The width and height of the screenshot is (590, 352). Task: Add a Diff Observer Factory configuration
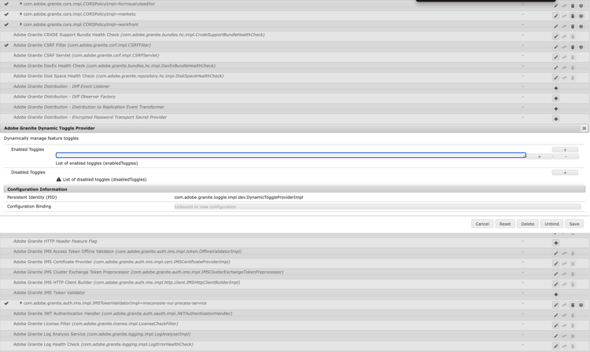[555, 98]
